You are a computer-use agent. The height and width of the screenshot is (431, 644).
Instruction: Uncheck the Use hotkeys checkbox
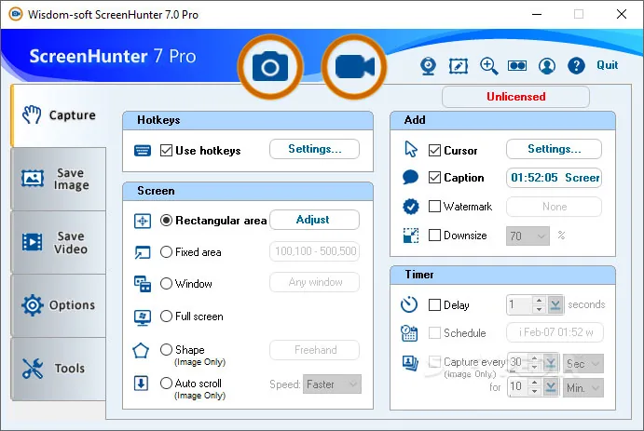click(x=166, y=151)
